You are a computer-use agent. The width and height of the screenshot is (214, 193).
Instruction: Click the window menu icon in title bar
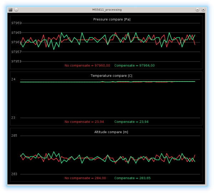[x=10, y=10]
